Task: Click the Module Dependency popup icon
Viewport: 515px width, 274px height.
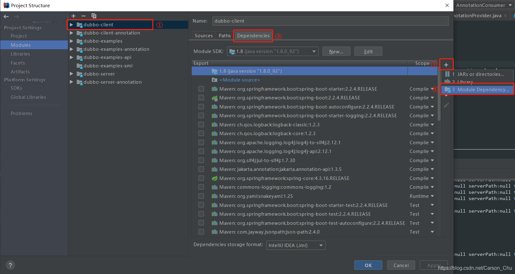Action: pos(447,90)
